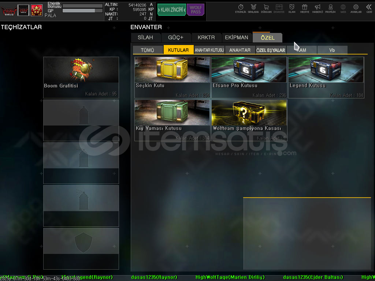Switch to the Güç+ tab
This screenshot has height=281, width=375.
(175, 38)
